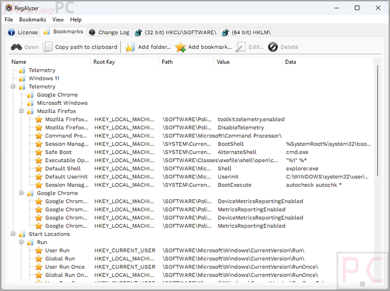The image size is (390, 291).
Task: Click the Name column header
Action: [50, 62]
